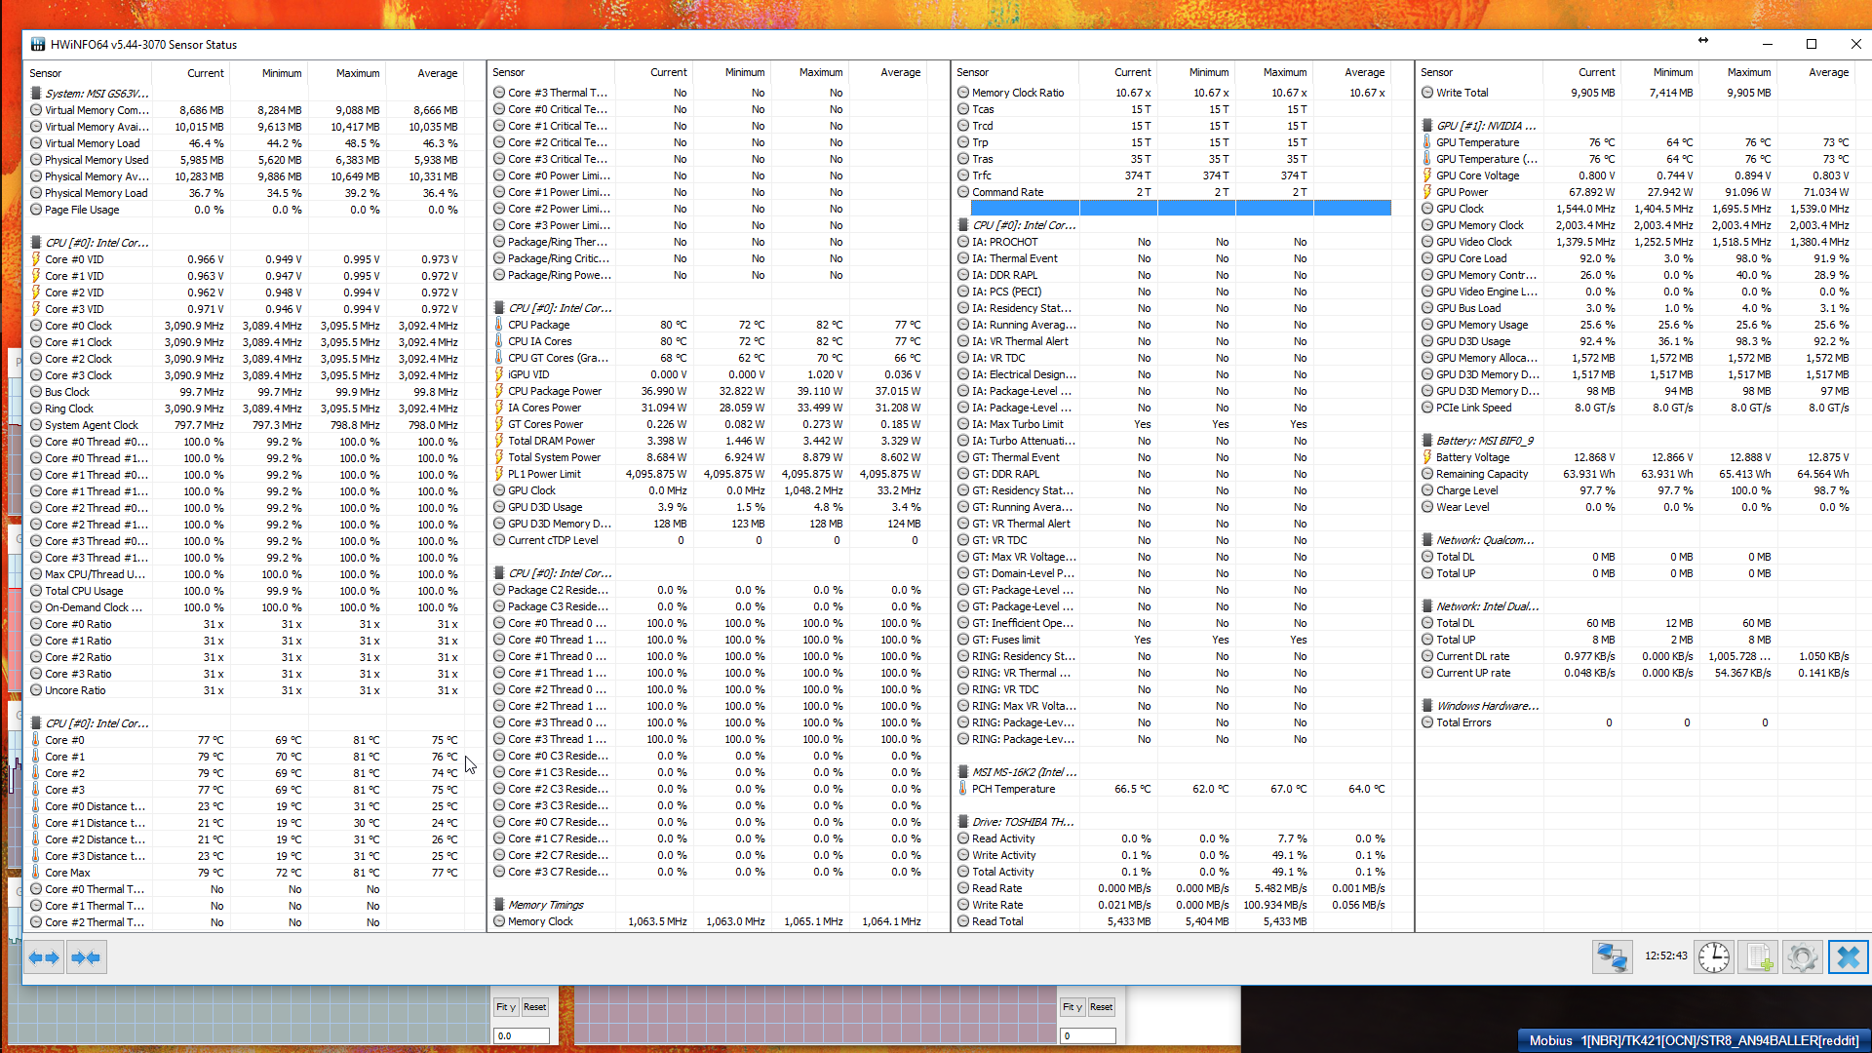
Task: Select the Wear Level row
Action: point(1637,507)
